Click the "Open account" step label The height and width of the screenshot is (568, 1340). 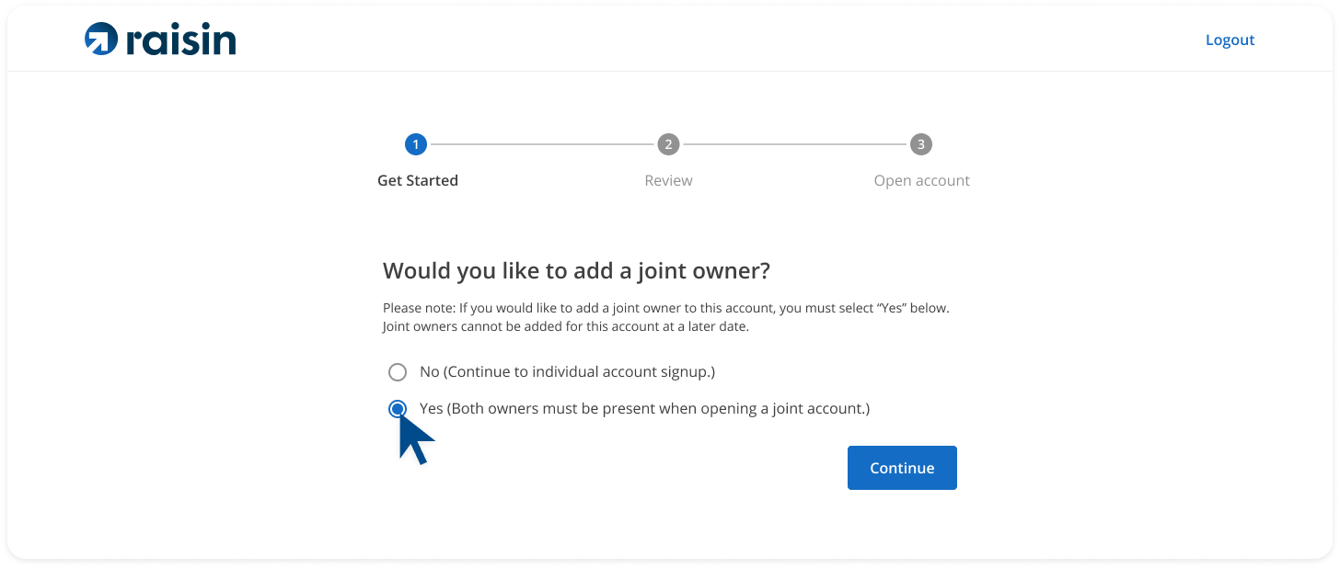pyautogui.click(x=921, y=180)
